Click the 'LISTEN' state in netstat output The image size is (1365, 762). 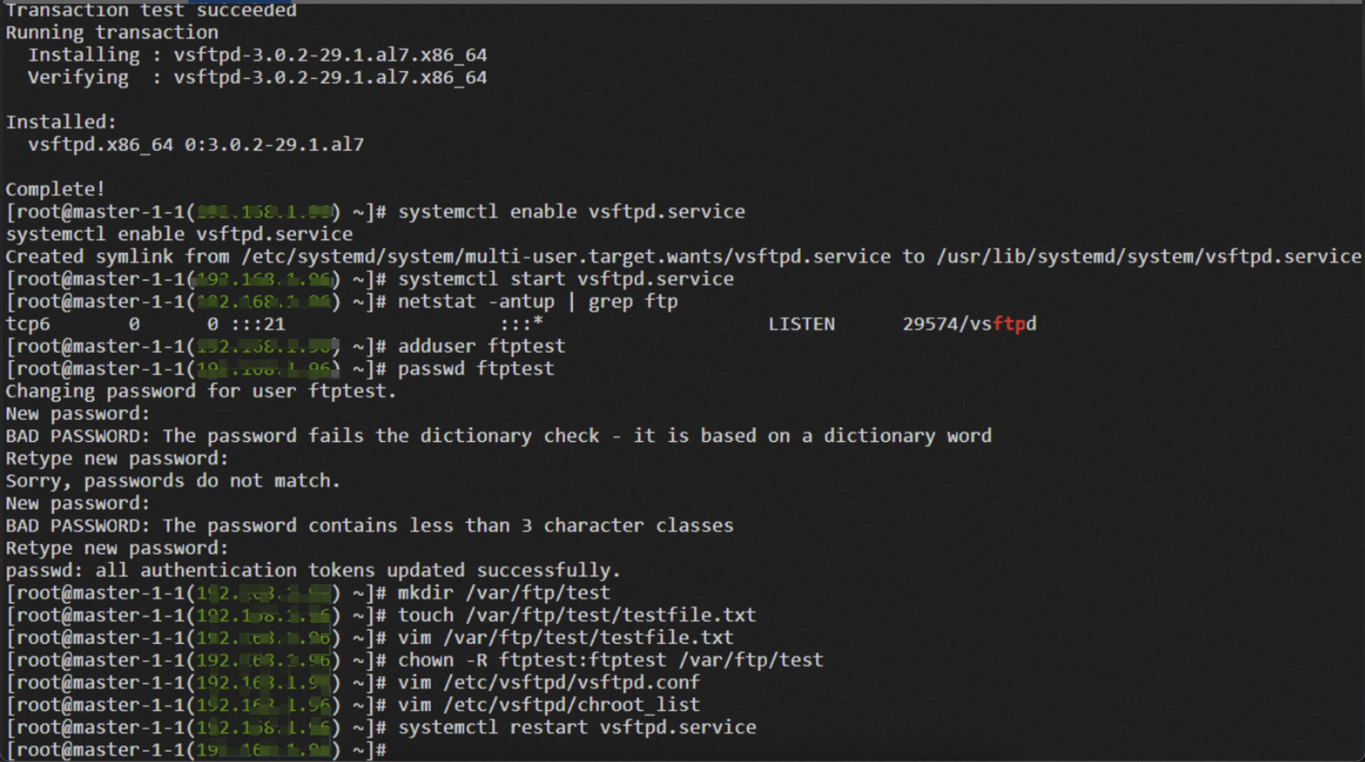tap(801, 325)
